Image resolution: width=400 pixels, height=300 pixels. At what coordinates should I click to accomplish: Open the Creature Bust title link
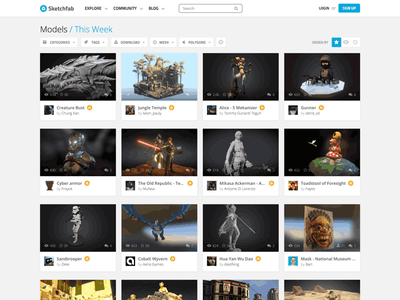70,108
